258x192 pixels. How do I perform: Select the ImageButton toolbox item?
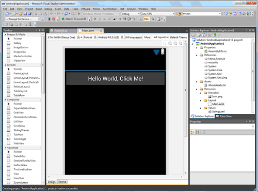click(x=21, y=47)
